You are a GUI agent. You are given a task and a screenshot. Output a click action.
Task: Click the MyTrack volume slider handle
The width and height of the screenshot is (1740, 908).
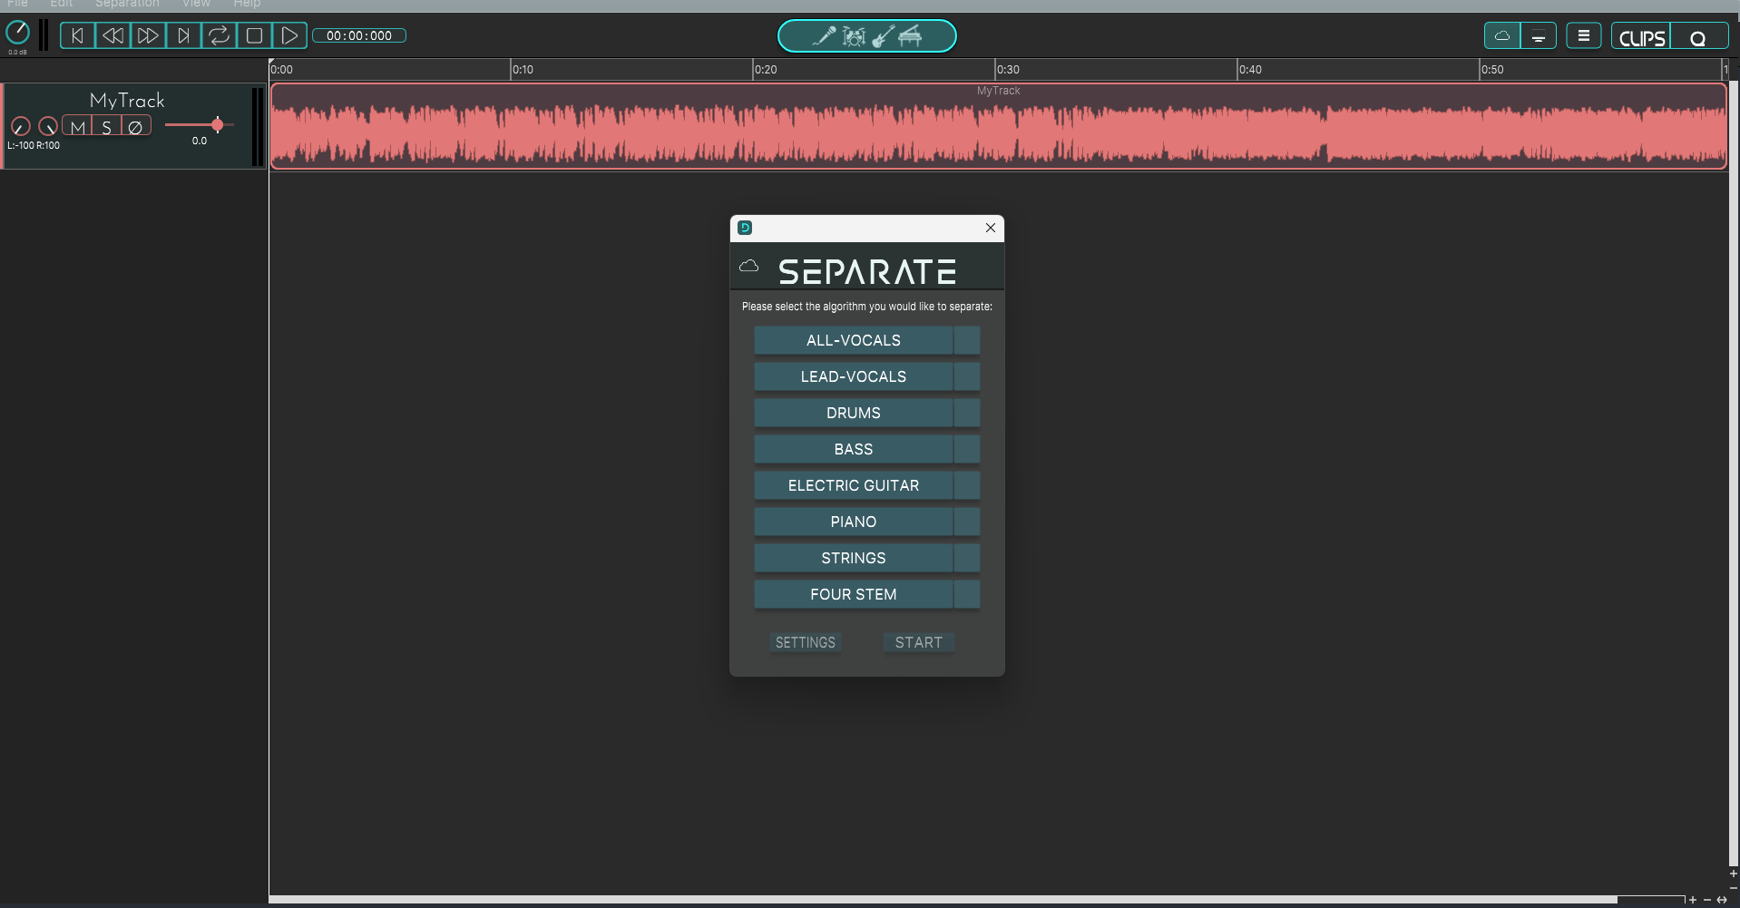[x=216, y=125]
